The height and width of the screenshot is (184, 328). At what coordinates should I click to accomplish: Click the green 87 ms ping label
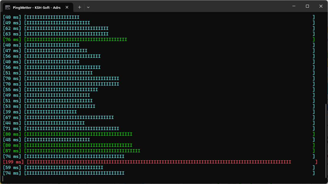click(x=12, y=151)
